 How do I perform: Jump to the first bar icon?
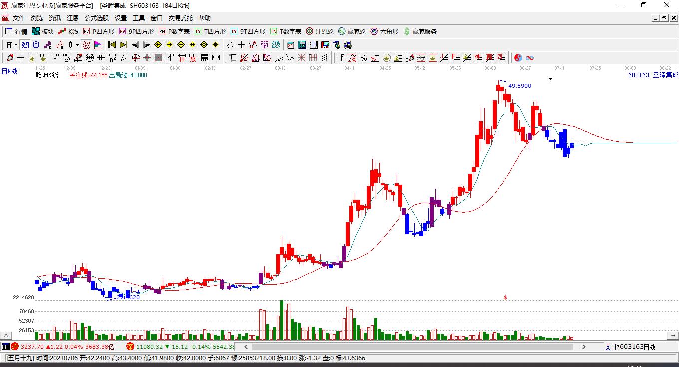[112, 45]
